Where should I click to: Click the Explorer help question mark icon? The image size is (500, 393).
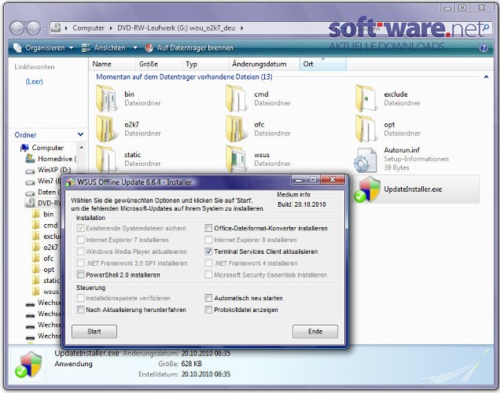[483, 48]
